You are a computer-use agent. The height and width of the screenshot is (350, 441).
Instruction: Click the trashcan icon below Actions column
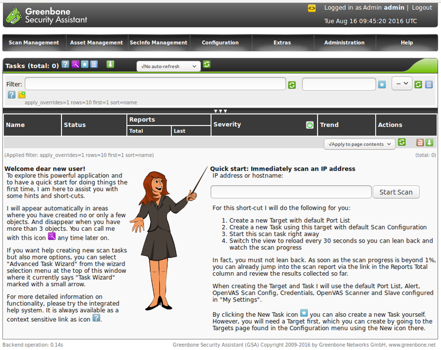[419, 143]
